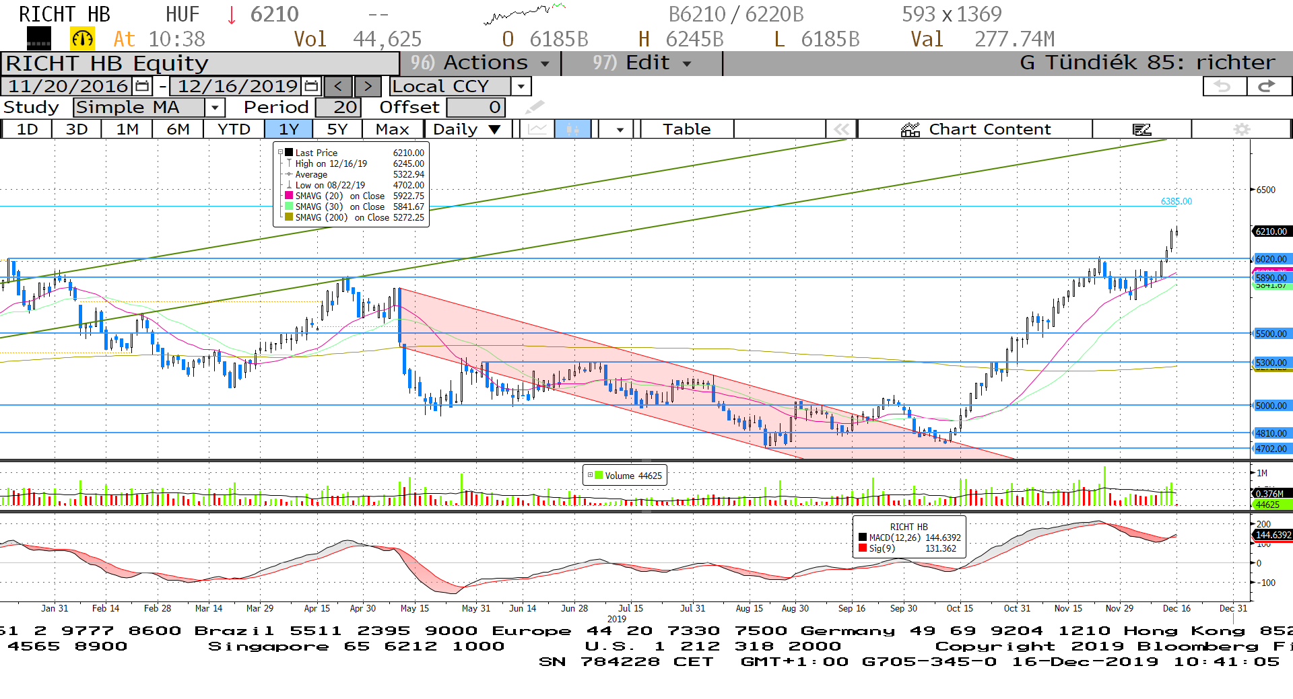
Task: Shift date range forward with right arrow
Action: [x=368, y=86]
